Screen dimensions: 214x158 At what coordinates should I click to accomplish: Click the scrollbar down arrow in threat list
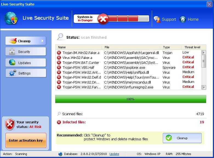pos(204,87)
